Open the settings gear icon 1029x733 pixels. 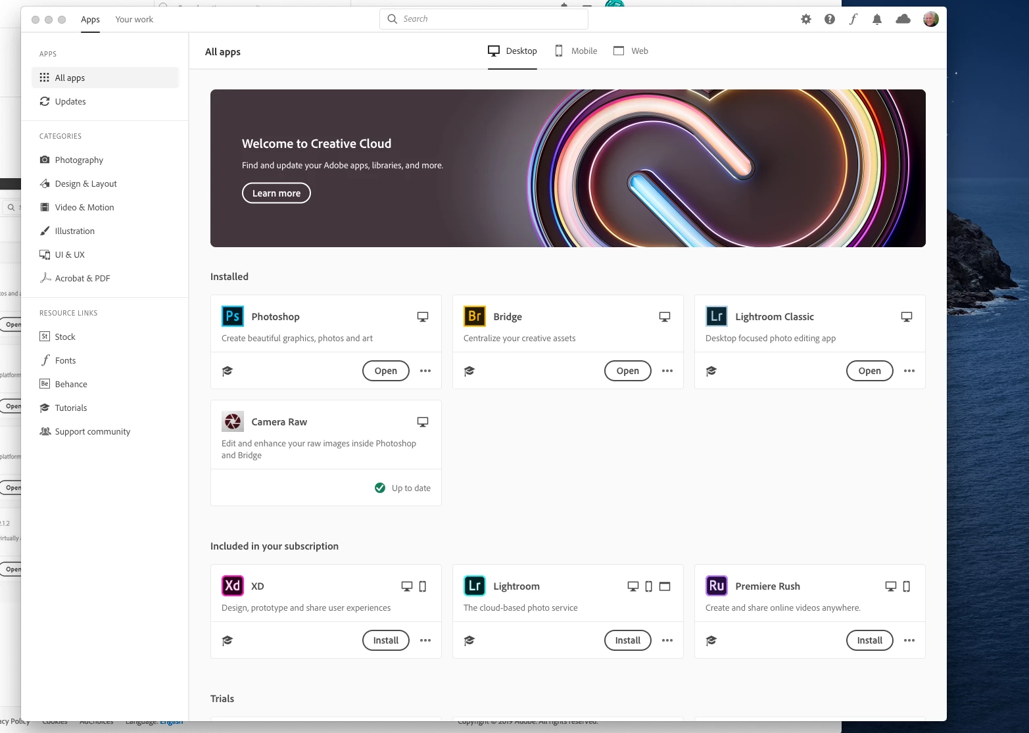click(806, 19)
